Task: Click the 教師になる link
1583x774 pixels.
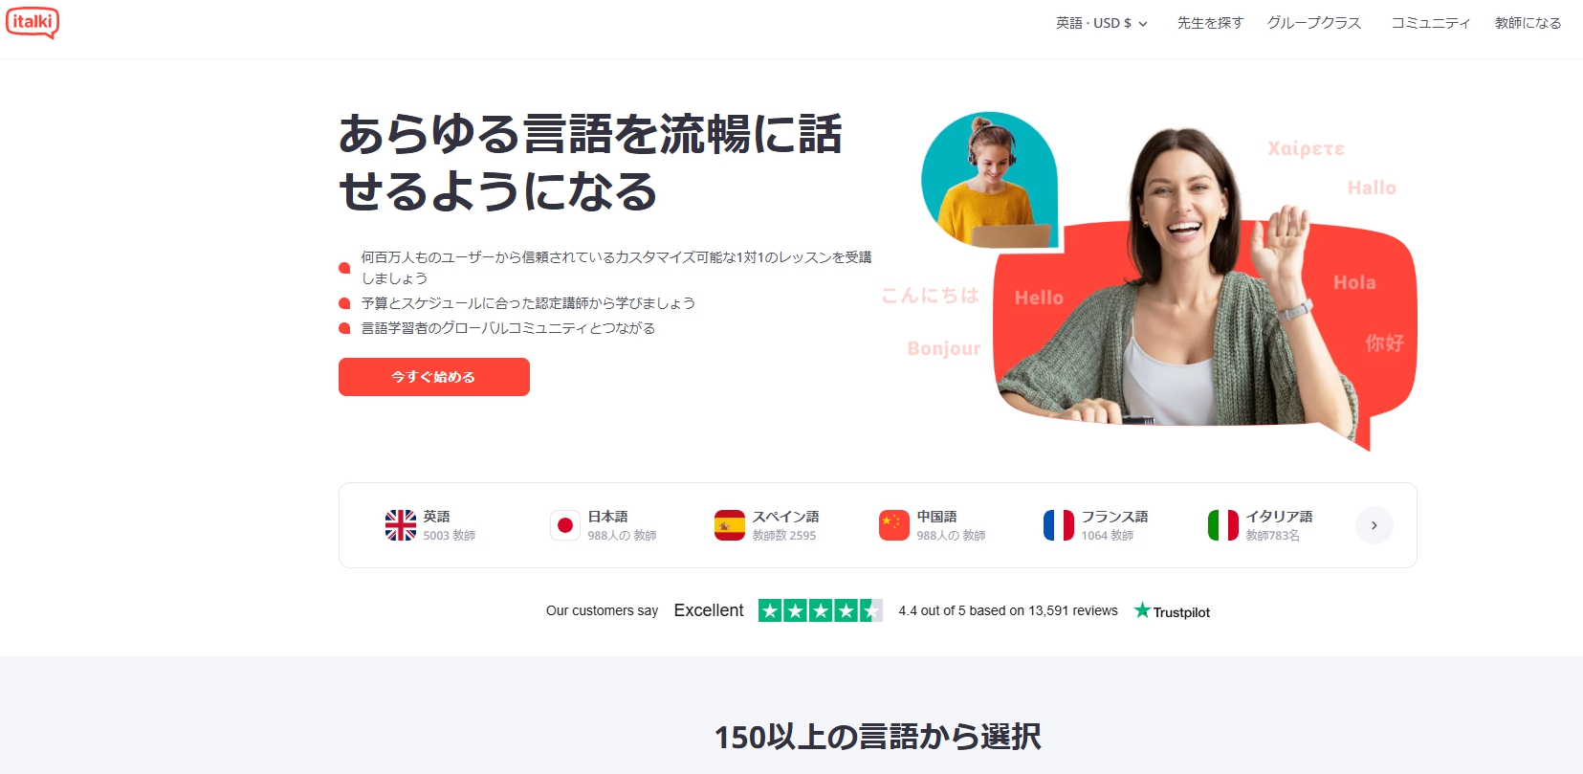Action: (1528, 23)
